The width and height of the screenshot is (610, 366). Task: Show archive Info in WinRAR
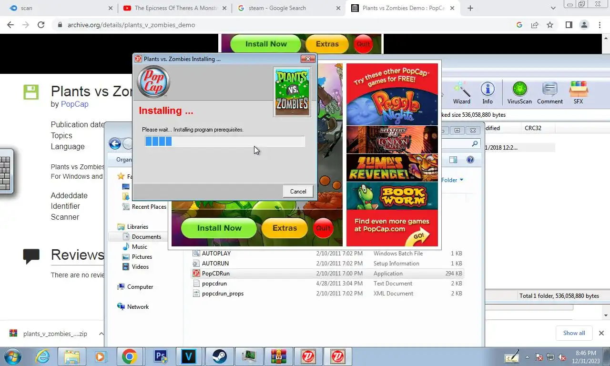coord(487,93)
